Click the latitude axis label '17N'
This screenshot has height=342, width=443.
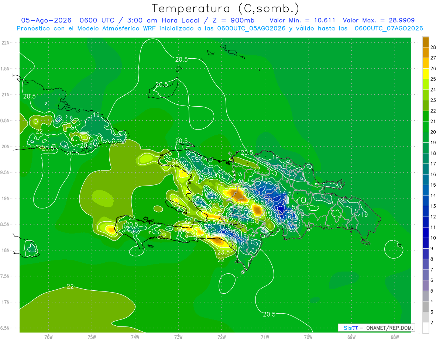(6, 302)
